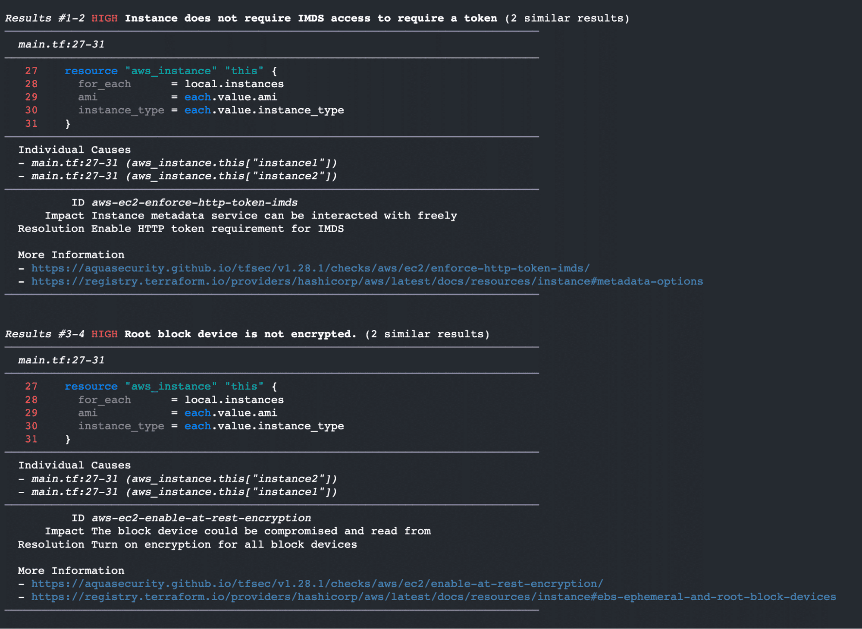Click the first 'More Information' heading
The height and width of the screenshot is (629, 862).
(71, 255)
